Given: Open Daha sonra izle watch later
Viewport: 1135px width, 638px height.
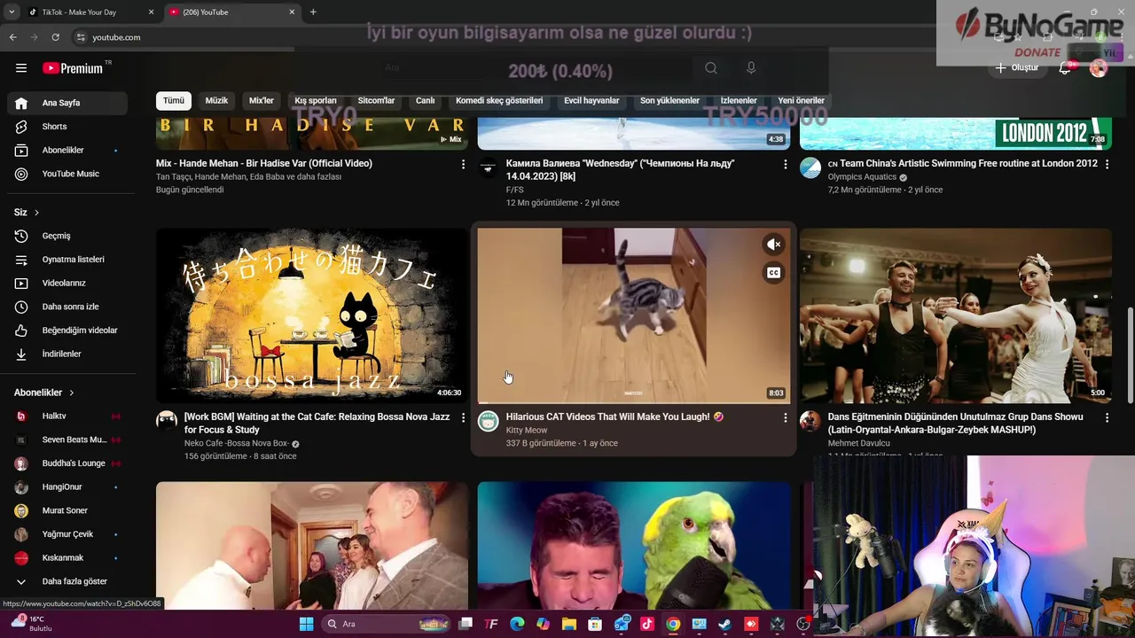Looking at the screenshot, I should (x=67, y=307).
